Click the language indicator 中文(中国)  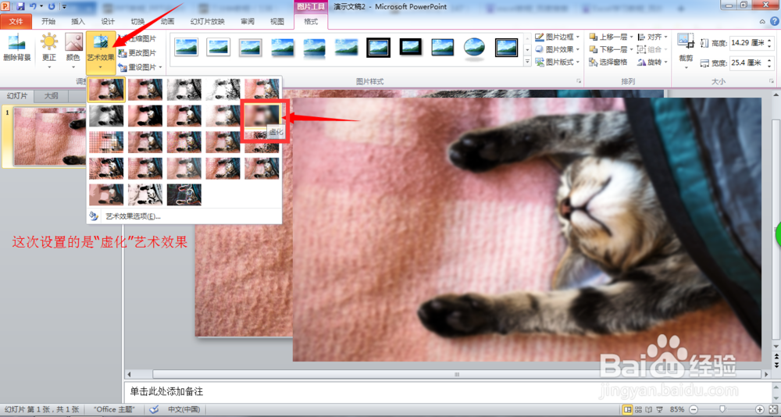184,409
